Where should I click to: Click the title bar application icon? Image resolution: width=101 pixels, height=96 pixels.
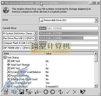(x=3, y=3)
